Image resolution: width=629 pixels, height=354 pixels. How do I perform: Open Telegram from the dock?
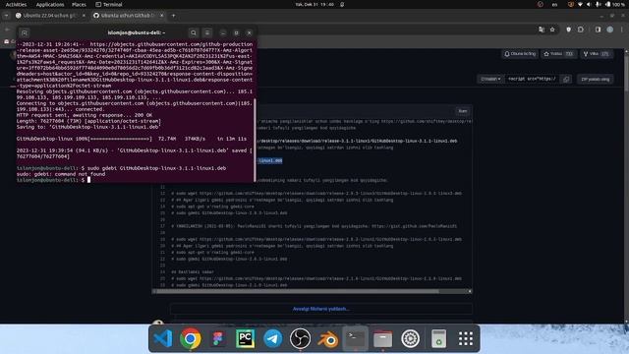(x=273, y=338)
